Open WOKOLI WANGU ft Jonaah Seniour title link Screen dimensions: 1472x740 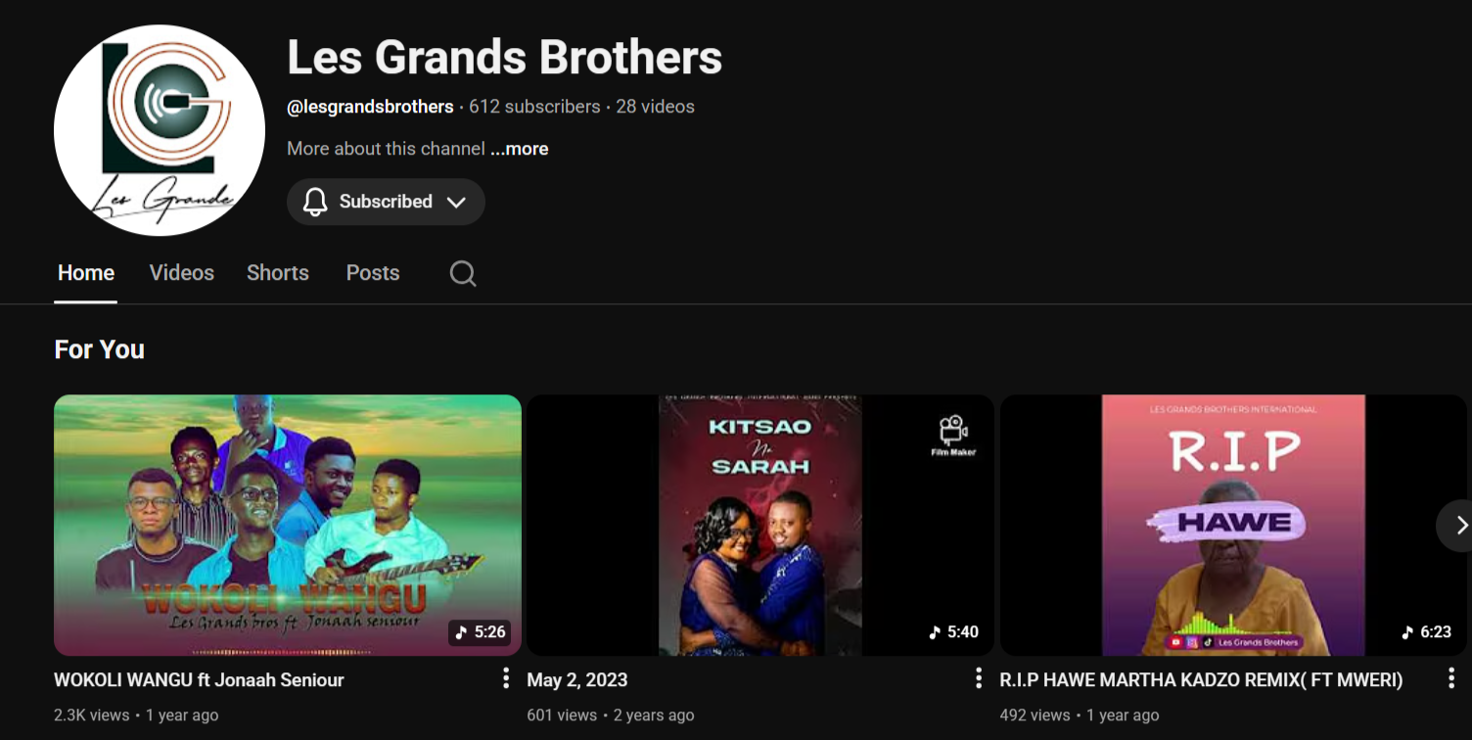(199, 679)
